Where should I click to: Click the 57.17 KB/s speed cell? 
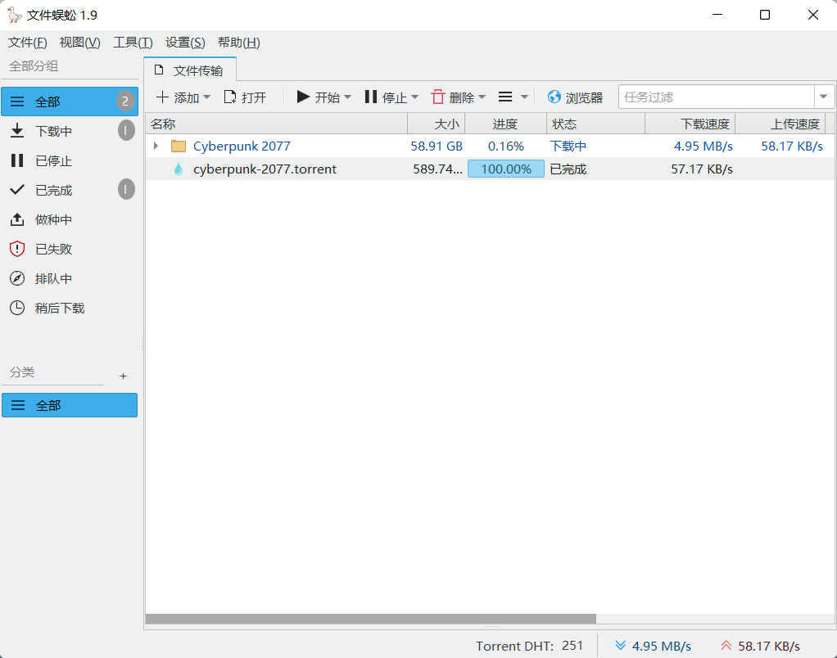pos(702,169)
